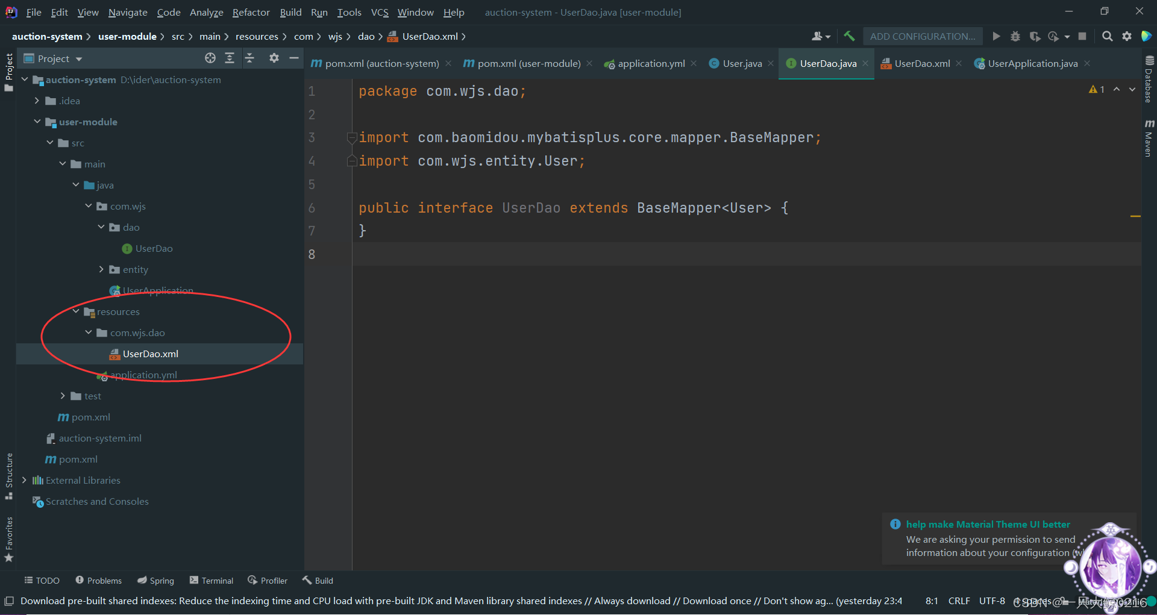This screenshot has height=615, width=1157.
Task: Click the profiler run dropdown icon
Action: (x=1058, y=36)
